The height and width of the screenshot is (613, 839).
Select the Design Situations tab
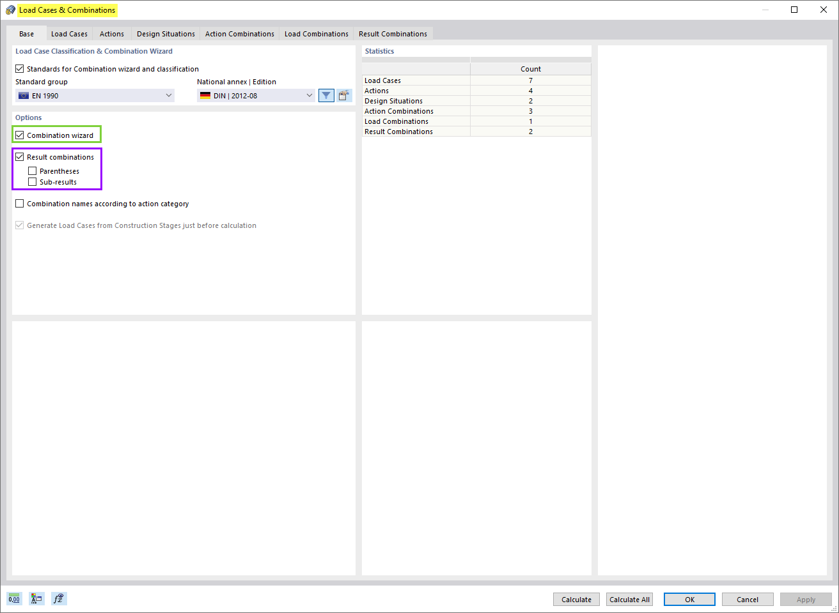point(165,33)
